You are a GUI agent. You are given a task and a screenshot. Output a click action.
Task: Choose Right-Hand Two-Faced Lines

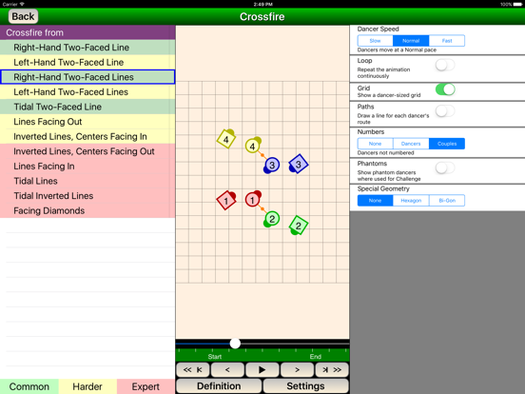(87, 77)
